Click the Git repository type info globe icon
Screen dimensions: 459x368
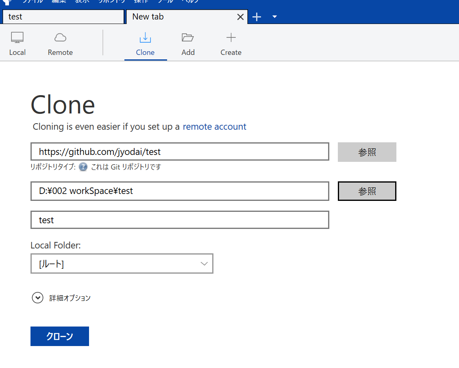pos(83,167)
